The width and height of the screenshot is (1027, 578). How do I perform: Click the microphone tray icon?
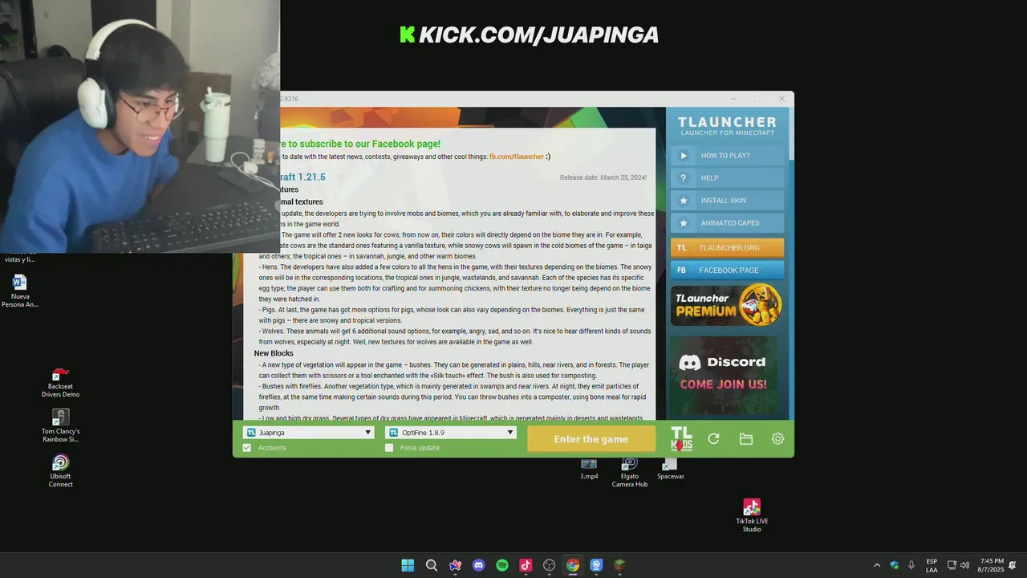point(911,565)
